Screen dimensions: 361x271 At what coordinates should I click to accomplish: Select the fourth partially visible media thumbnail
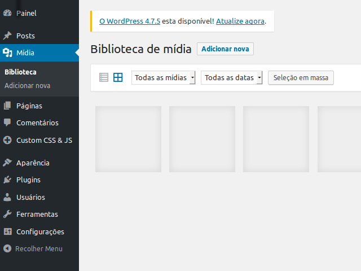pos(340,139)
